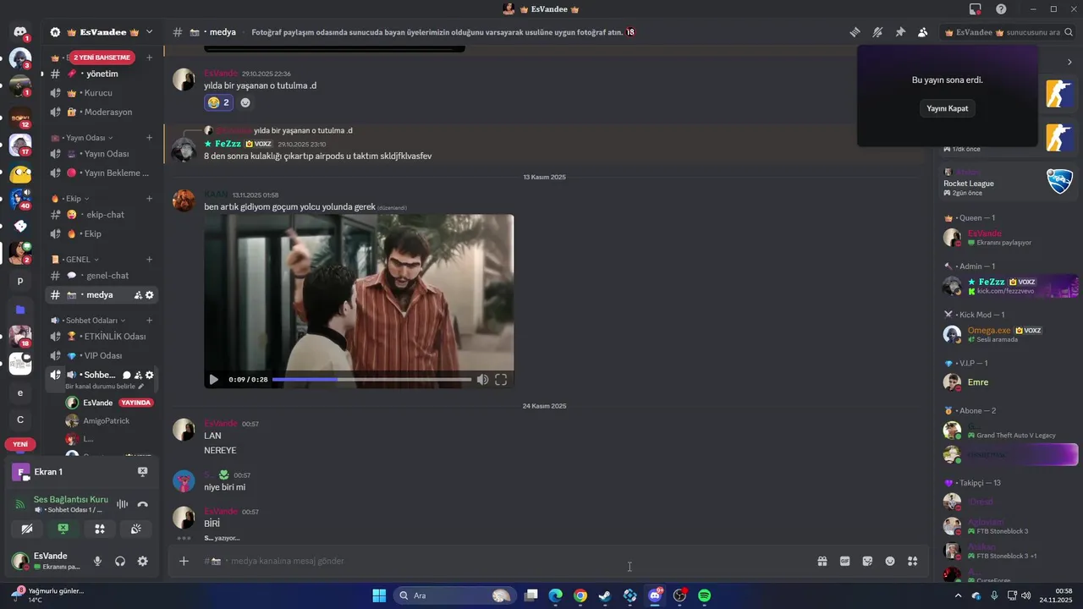Mute the video player volume
This screenshot has height=609, width=1083.
tap(482, 380)
